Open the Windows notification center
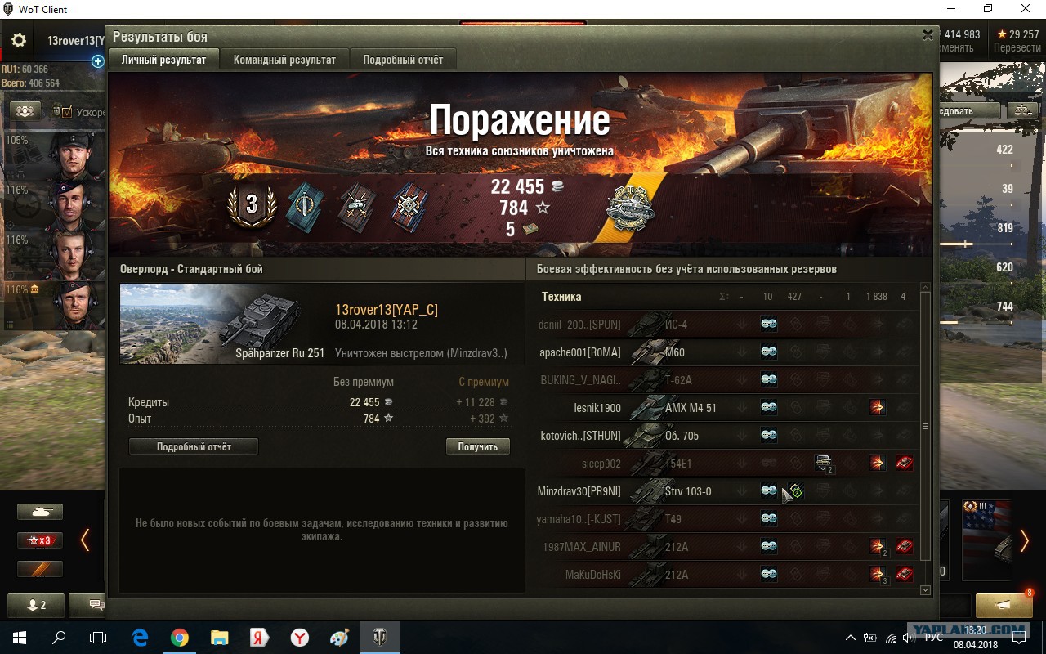Viewport: 1046px width, 654px height. 1018,638
